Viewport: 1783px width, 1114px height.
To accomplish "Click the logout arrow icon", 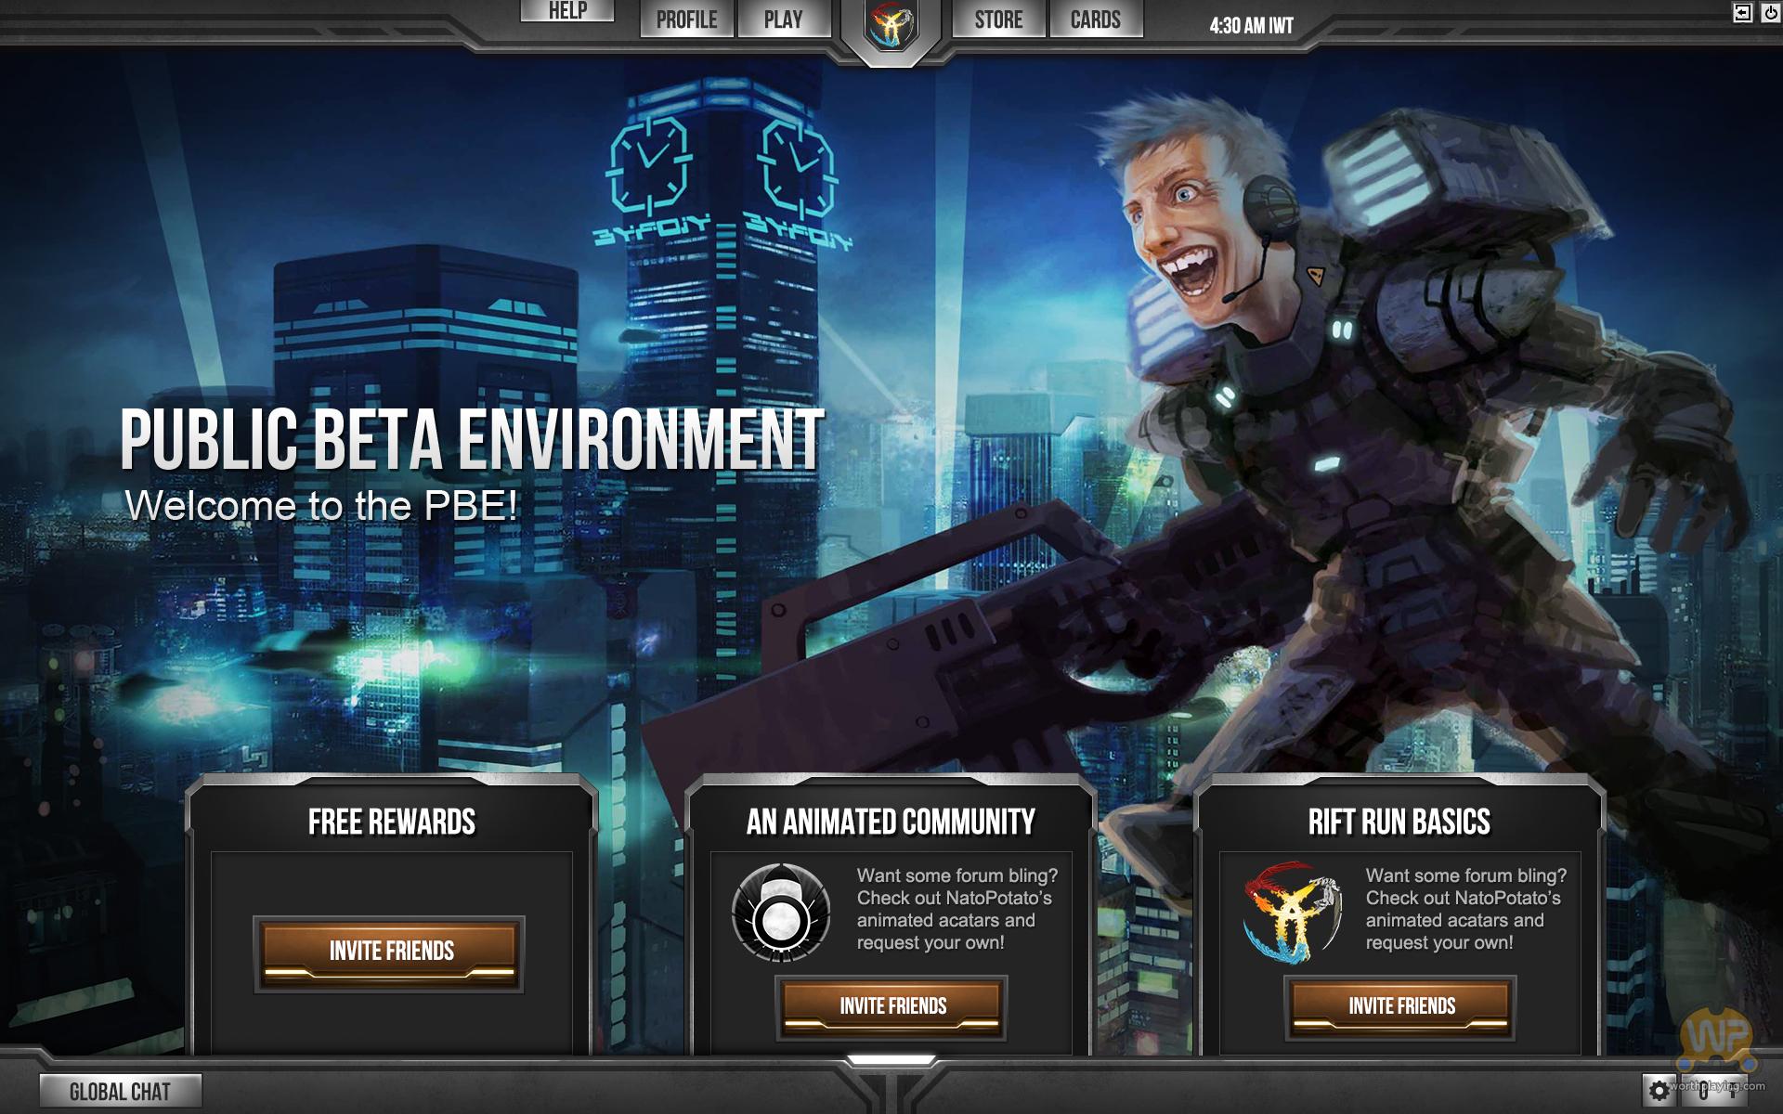I will click(1742, 13).
